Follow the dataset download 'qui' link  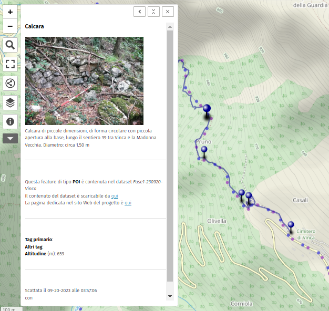pos(115,195)
